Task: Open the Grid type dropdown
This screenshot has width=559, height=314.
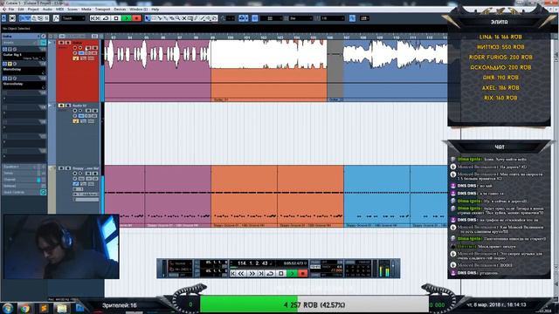Action: point(272,18)
